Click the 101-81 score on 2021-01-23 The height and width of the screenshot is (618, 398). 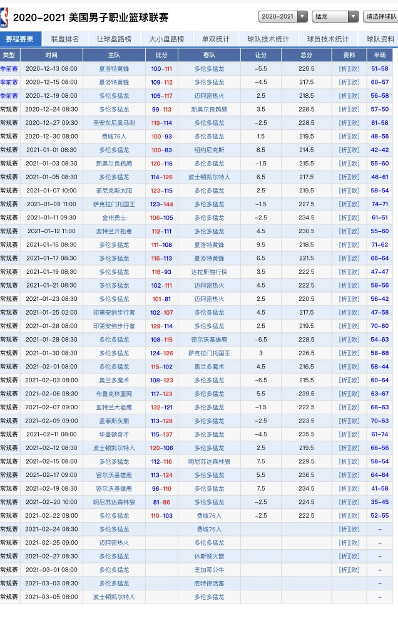[x=161, y=299]
